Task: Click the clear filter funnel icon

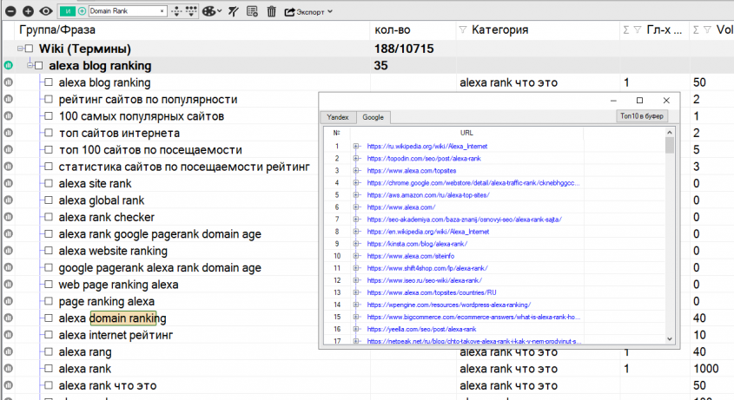Action: [232, 11]
